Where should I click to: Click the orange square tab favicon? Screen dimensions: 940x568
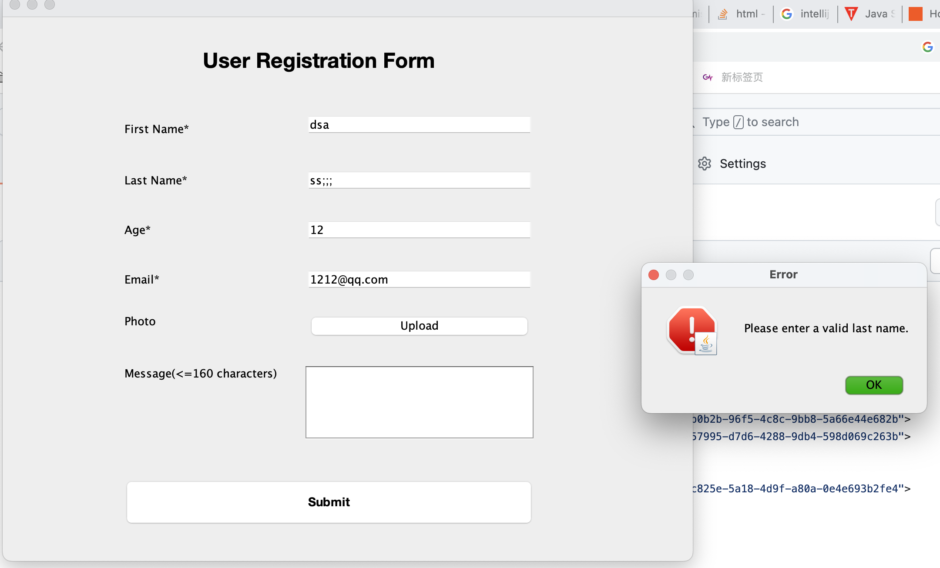pos(916,14)
